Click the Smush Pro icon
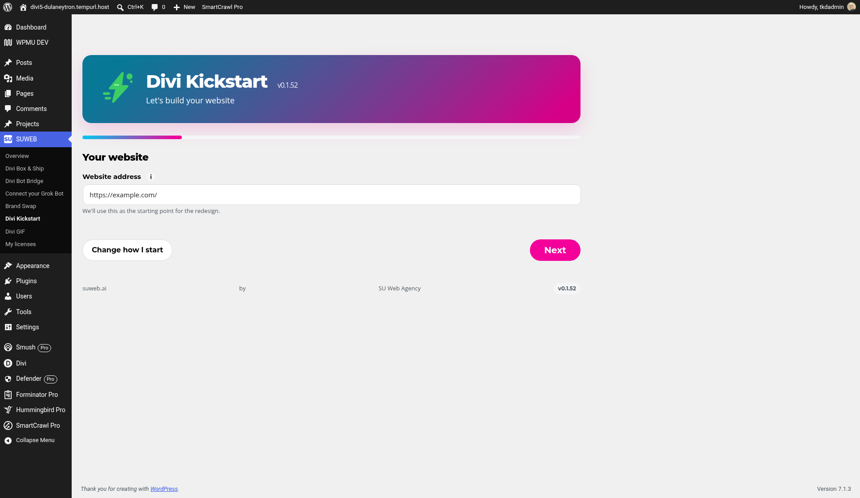The height and width of the screenshot is (498, 860). [8, 347]
